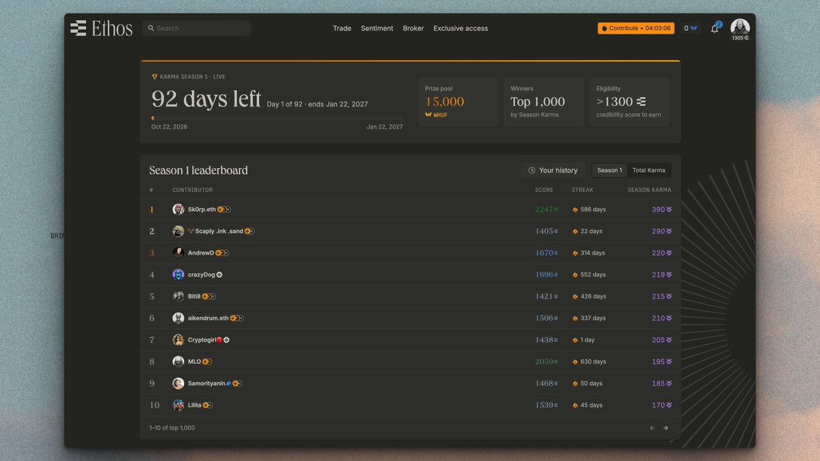Viewport: 820px width, 461px height.
Task: Click the Winners Top 1,000 card
Action: pyautogui.click(x=544, y=102)
